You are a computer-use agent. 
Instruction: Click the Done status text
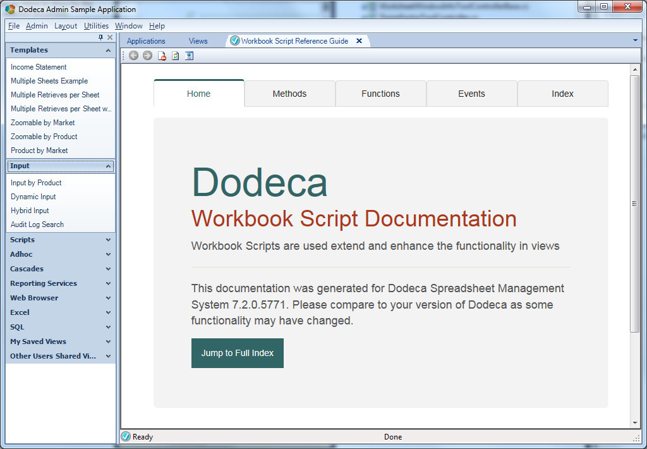pyautogui.click(x=393, y=436)
